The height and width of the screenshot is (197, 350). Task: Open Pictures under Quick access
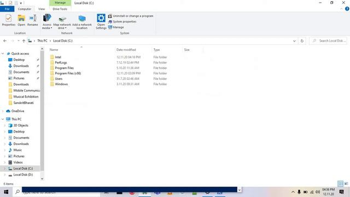click(19, 78)
